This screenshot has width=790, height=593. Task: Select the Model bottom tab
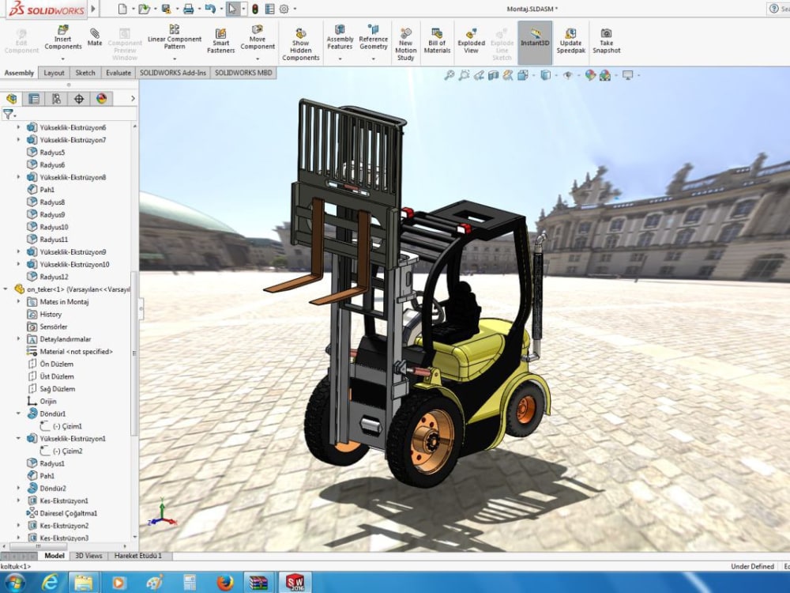pos(55,556)
